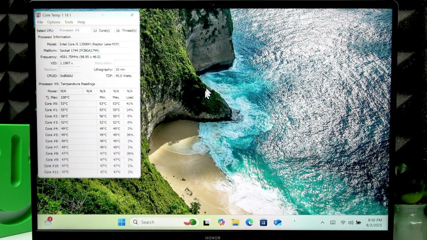Click the Core #0 row label

pyautogui.click(x=51, y=104)
